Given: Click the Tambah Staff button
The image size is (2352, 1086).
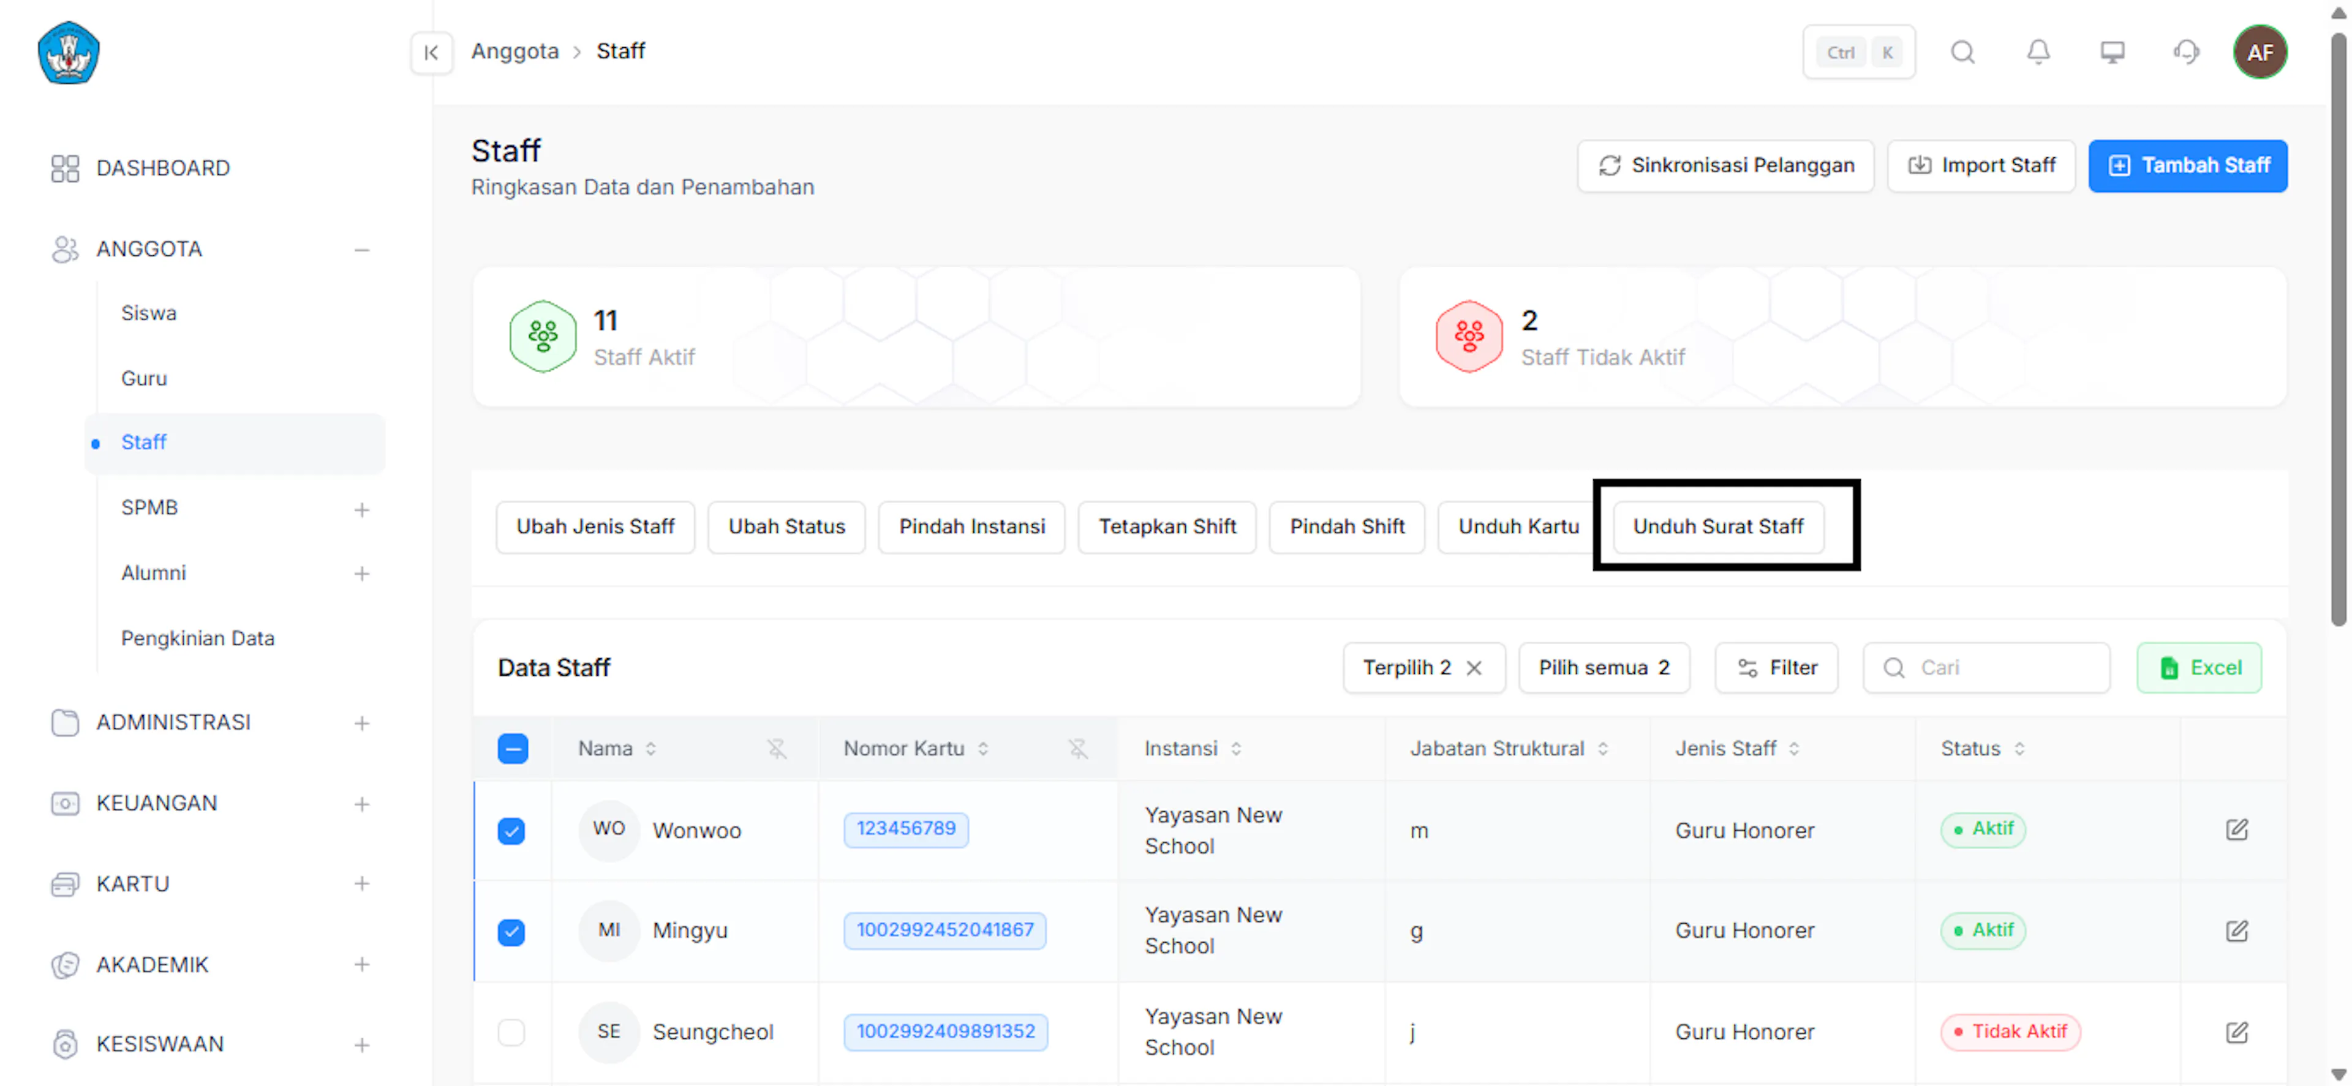Looking at the screenshot, I should point(2188,165).
